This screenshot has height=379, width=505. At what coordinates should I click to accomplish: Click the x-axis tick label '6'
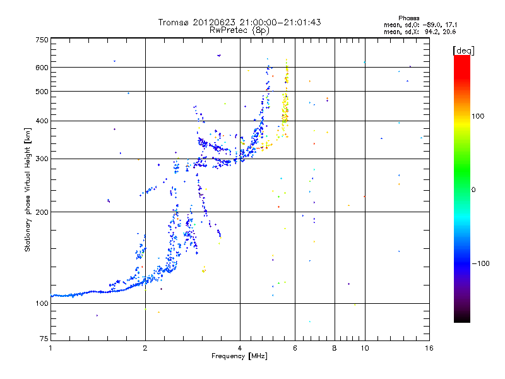click(x=295, y=348)
